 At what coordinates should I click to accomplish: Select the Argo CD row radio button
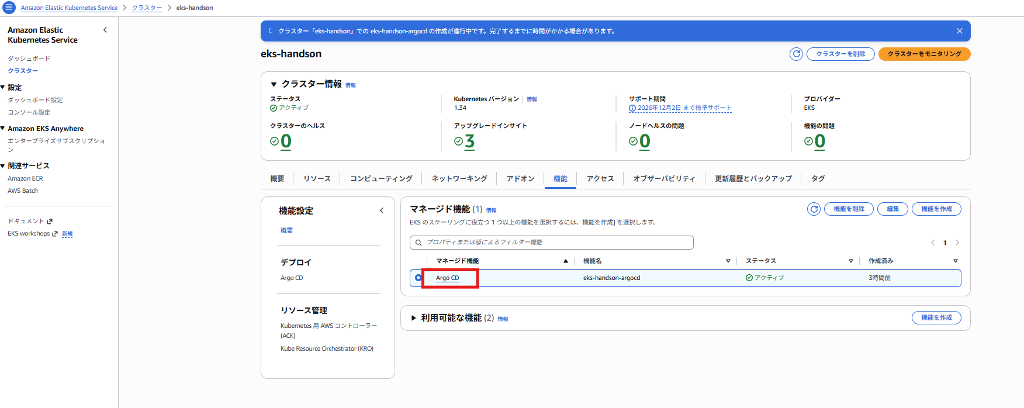point(418,278)
